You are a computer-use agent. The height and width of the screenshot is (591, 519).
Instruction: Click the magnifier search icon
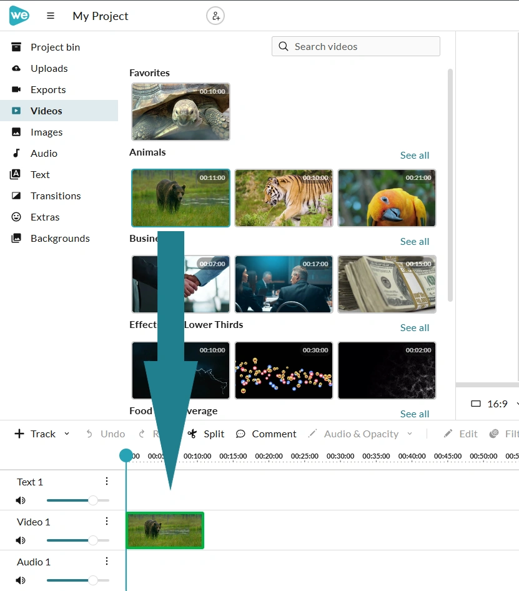284,46
